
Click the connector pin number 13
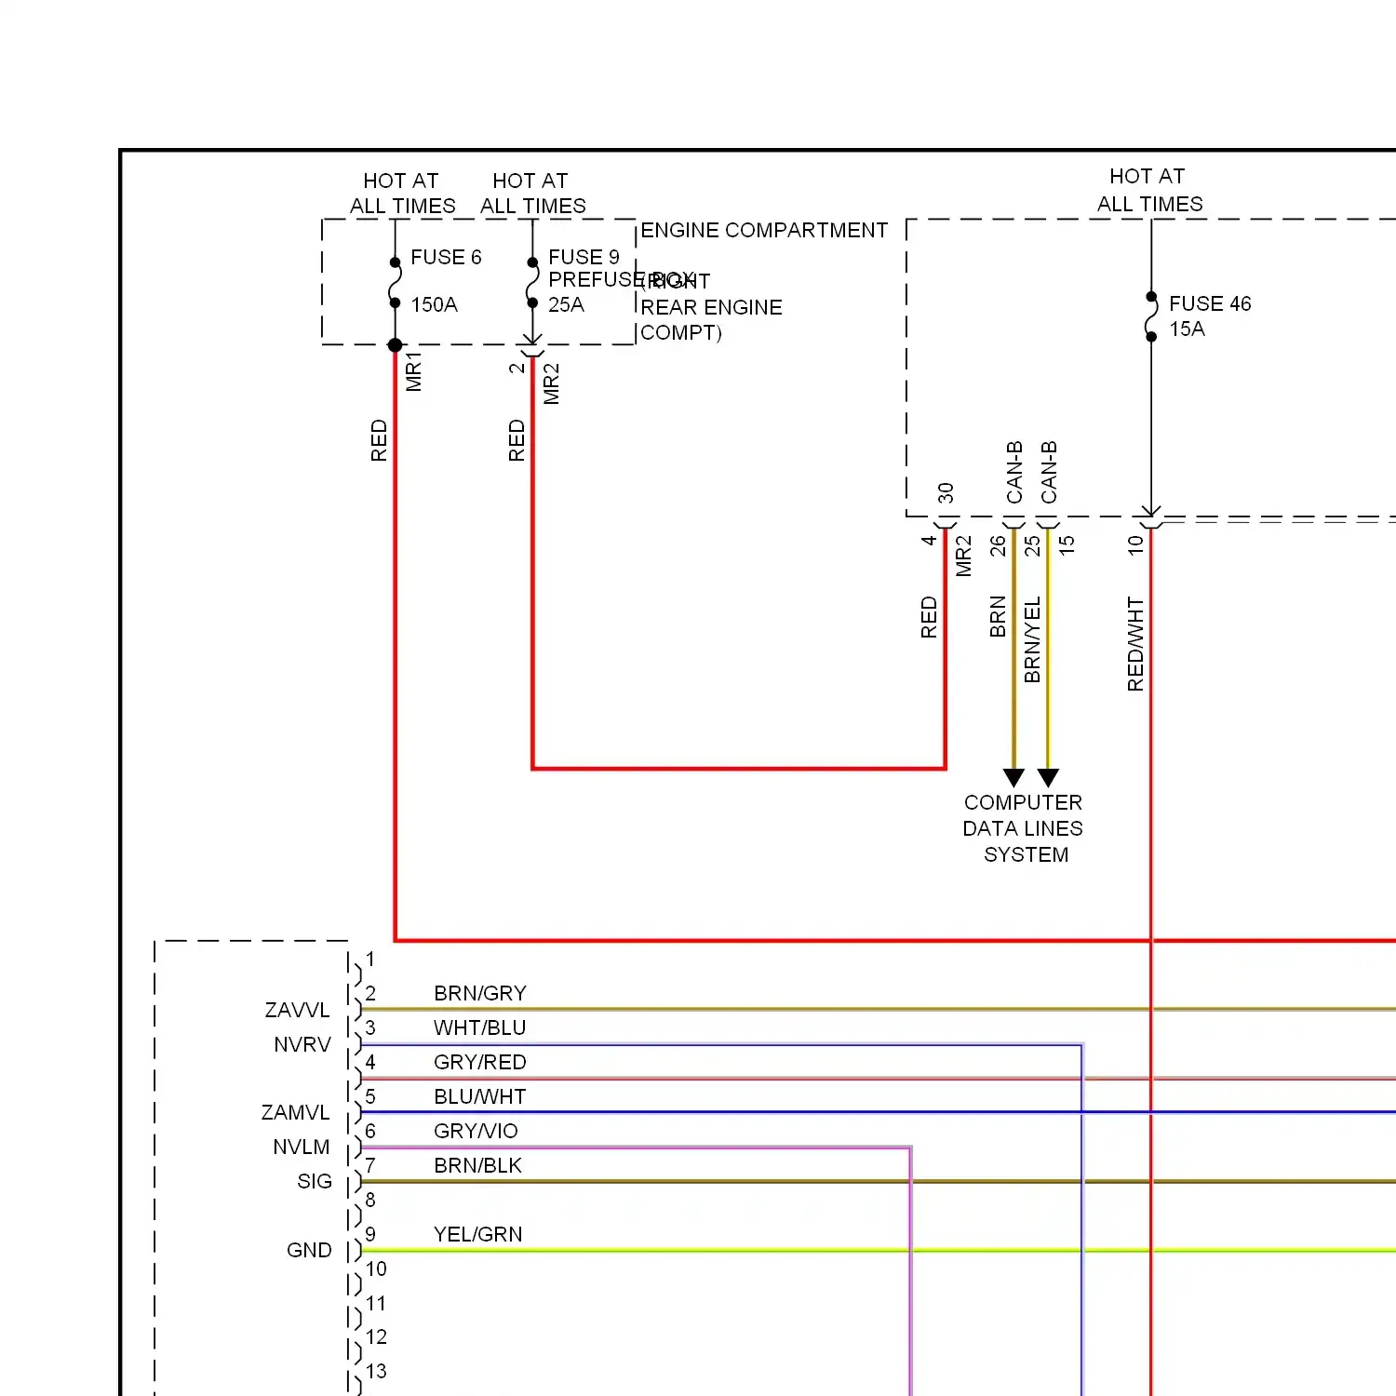(376, 1371)
